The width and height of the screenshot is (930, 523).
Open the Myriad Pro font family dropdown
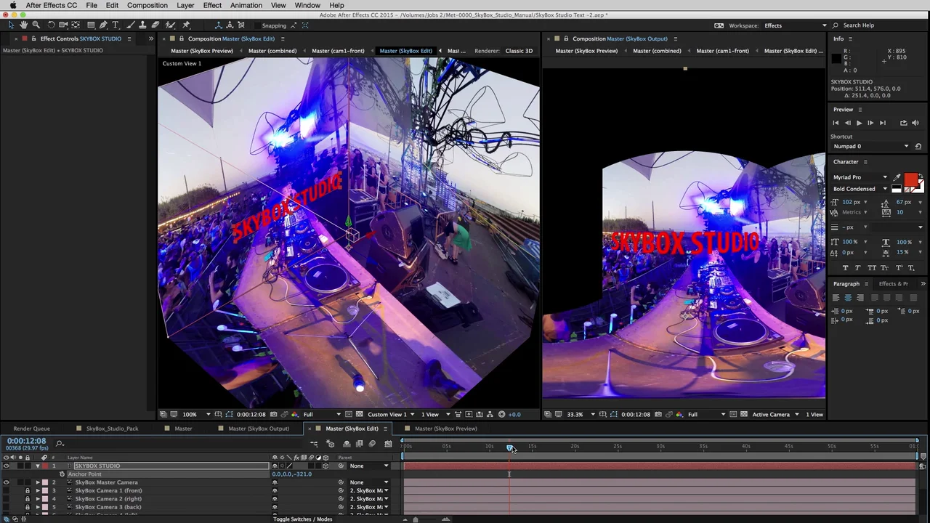pos(884,177)
